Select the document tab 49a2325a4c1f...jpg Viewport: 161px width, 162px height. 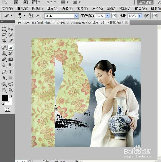click(72, 23)
